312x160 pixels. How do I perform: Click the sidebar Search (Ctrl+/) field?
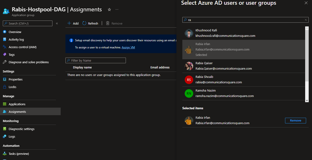pyautogui.click(x=28, y=23)
